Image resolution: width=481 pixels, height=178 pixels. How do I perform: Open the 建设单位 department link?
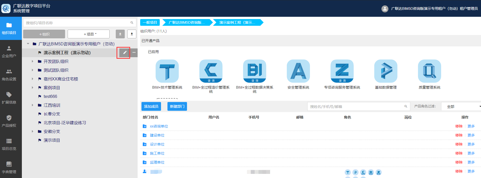(x=157, y=135)
